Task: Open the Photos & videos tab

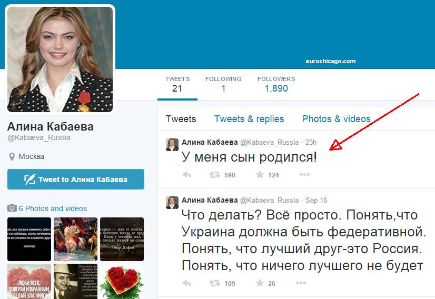Action: [336, 119]
